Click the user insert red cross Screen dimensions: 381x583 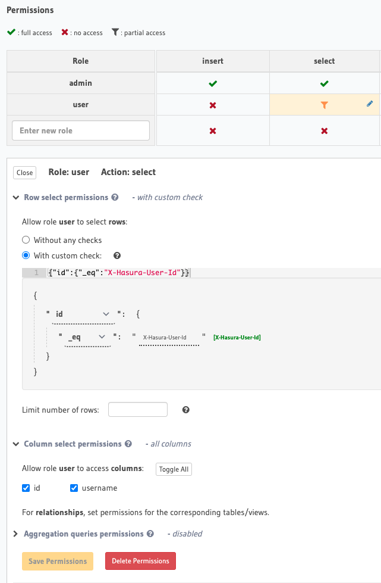[212, 105]
